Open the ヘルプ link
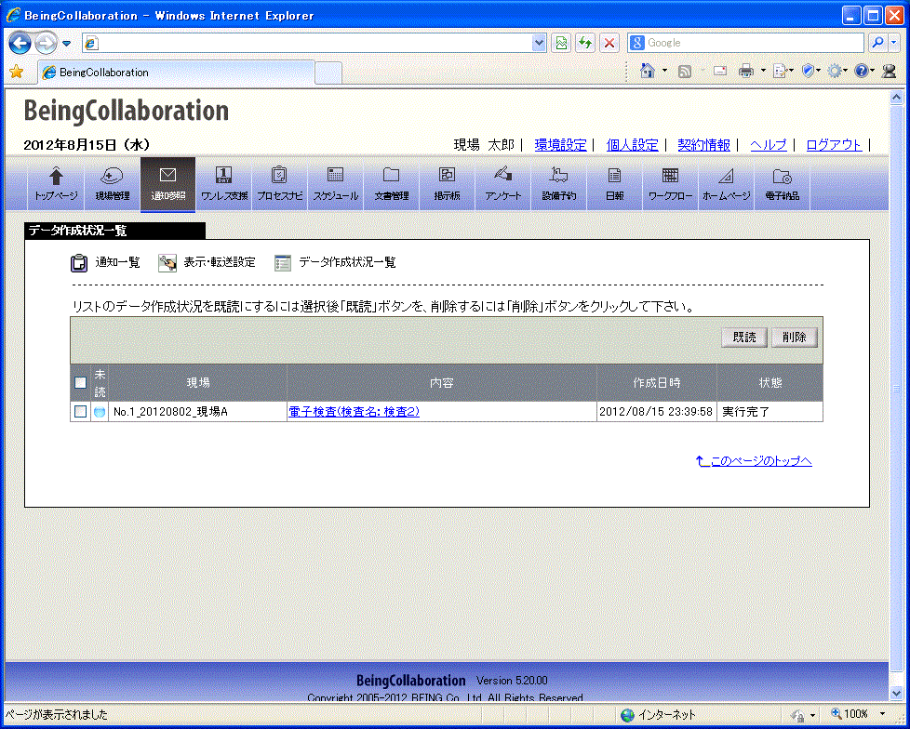This screenshot has width=910, height=729. pos(769,145)
